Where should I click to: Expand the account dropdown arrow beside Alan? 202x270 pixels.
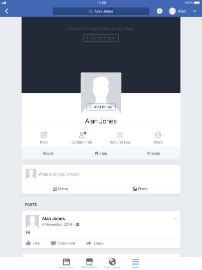coord(194,11)
